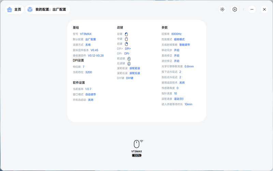
Task: Click the 10min sleep wait value
Action: click(188, 104)
